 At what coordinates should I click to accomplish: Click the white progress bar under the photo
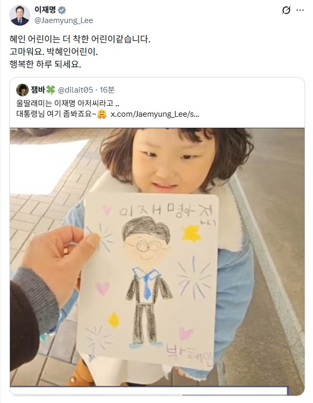[149, 390]
